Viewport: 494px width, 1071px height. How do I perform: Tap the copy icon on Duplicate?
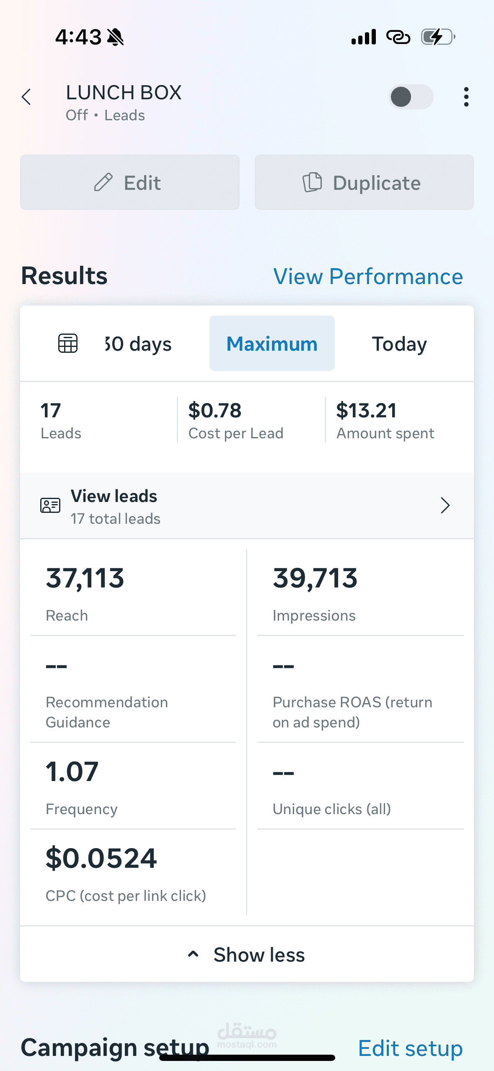pos(312,183)
